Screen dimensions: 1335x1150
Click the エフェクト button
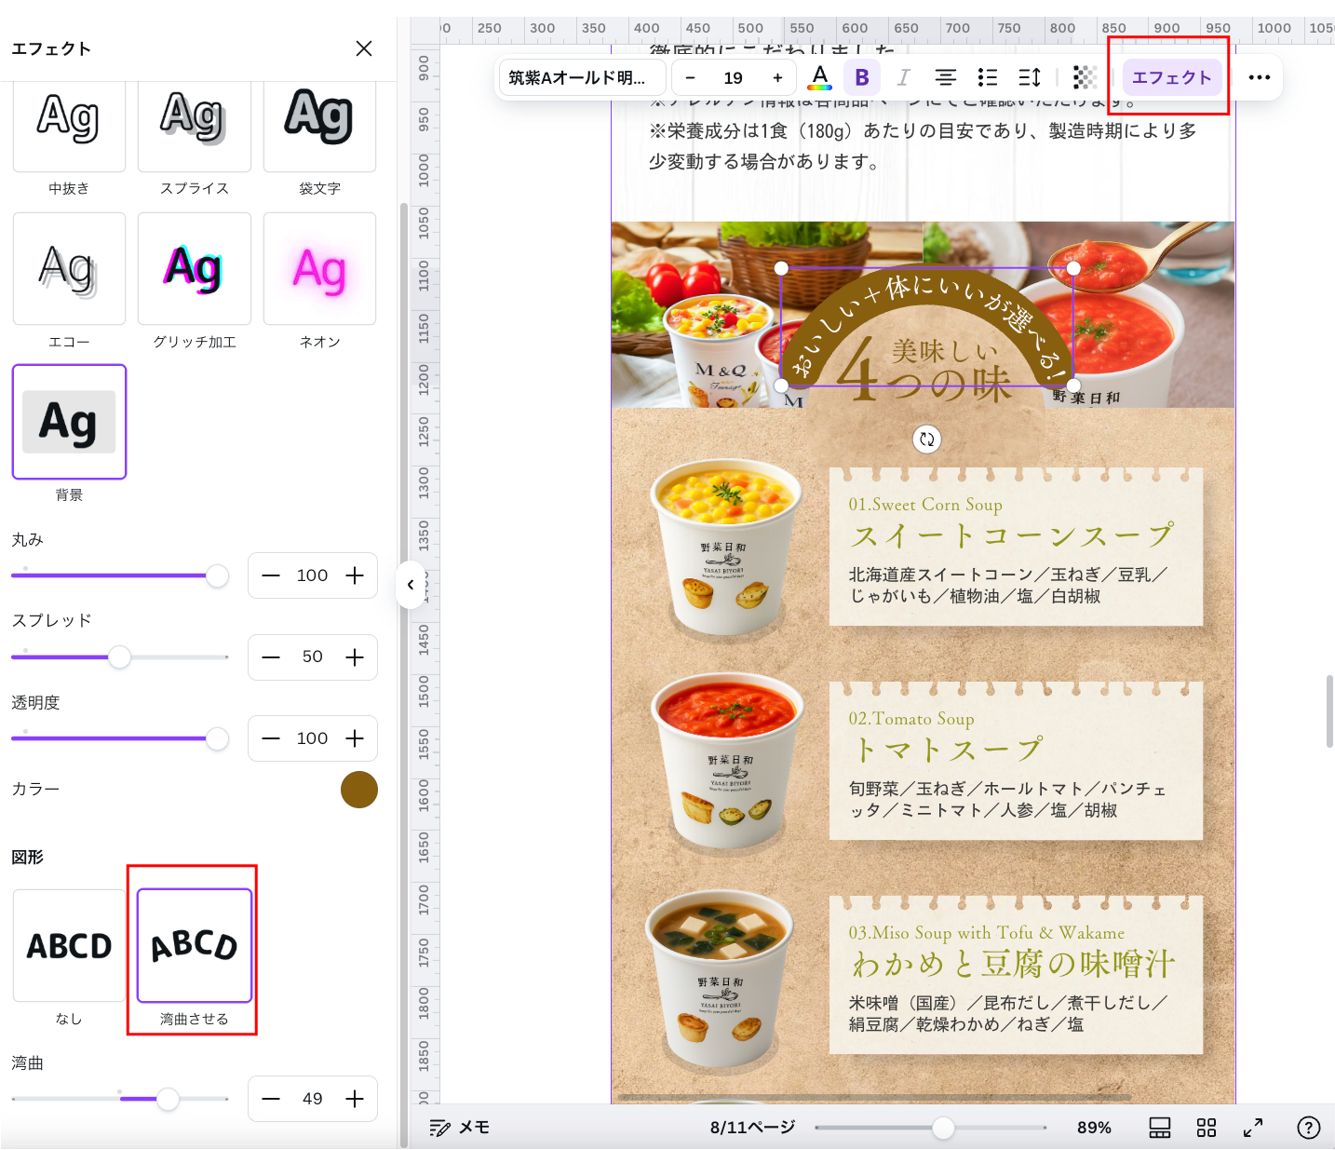pos(1171,77)
